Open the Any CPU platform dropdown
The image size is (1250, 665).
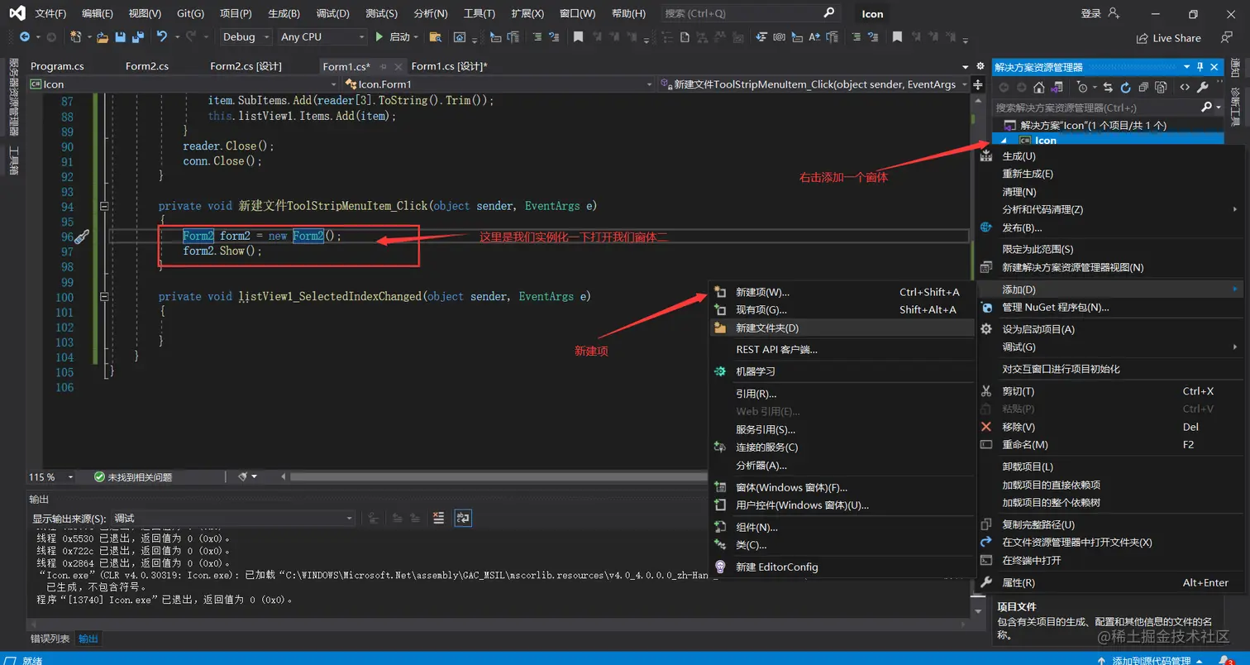(322, 37)
